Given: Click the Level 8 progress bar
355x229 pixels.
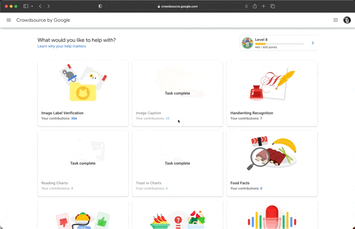Looking at the screenshot, I should click(280, 44).
